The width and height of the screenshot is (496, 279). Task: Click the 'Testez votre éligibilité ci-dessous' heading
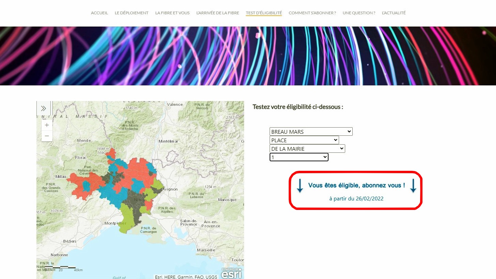[x=298, y=107]
